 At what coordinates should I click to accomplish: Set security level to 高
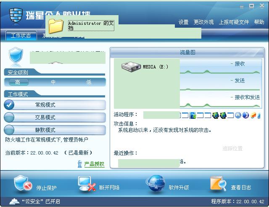pyautogui.click(x=18, y=82)
